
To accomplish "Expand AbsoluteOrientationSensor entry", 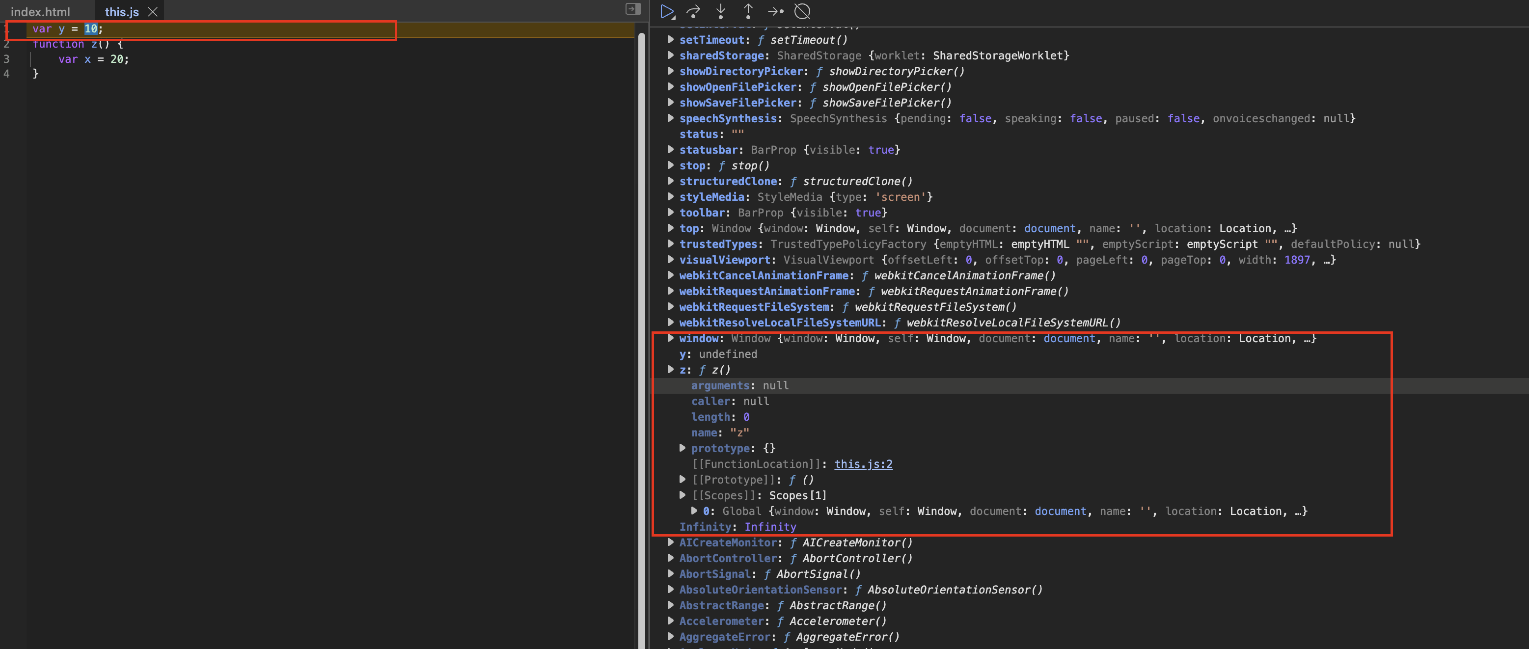I will pos(670,590).
